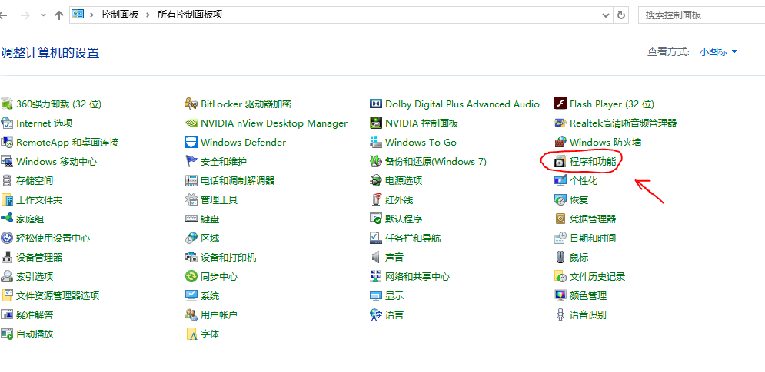Open the 显示 link

click(394, 295)
